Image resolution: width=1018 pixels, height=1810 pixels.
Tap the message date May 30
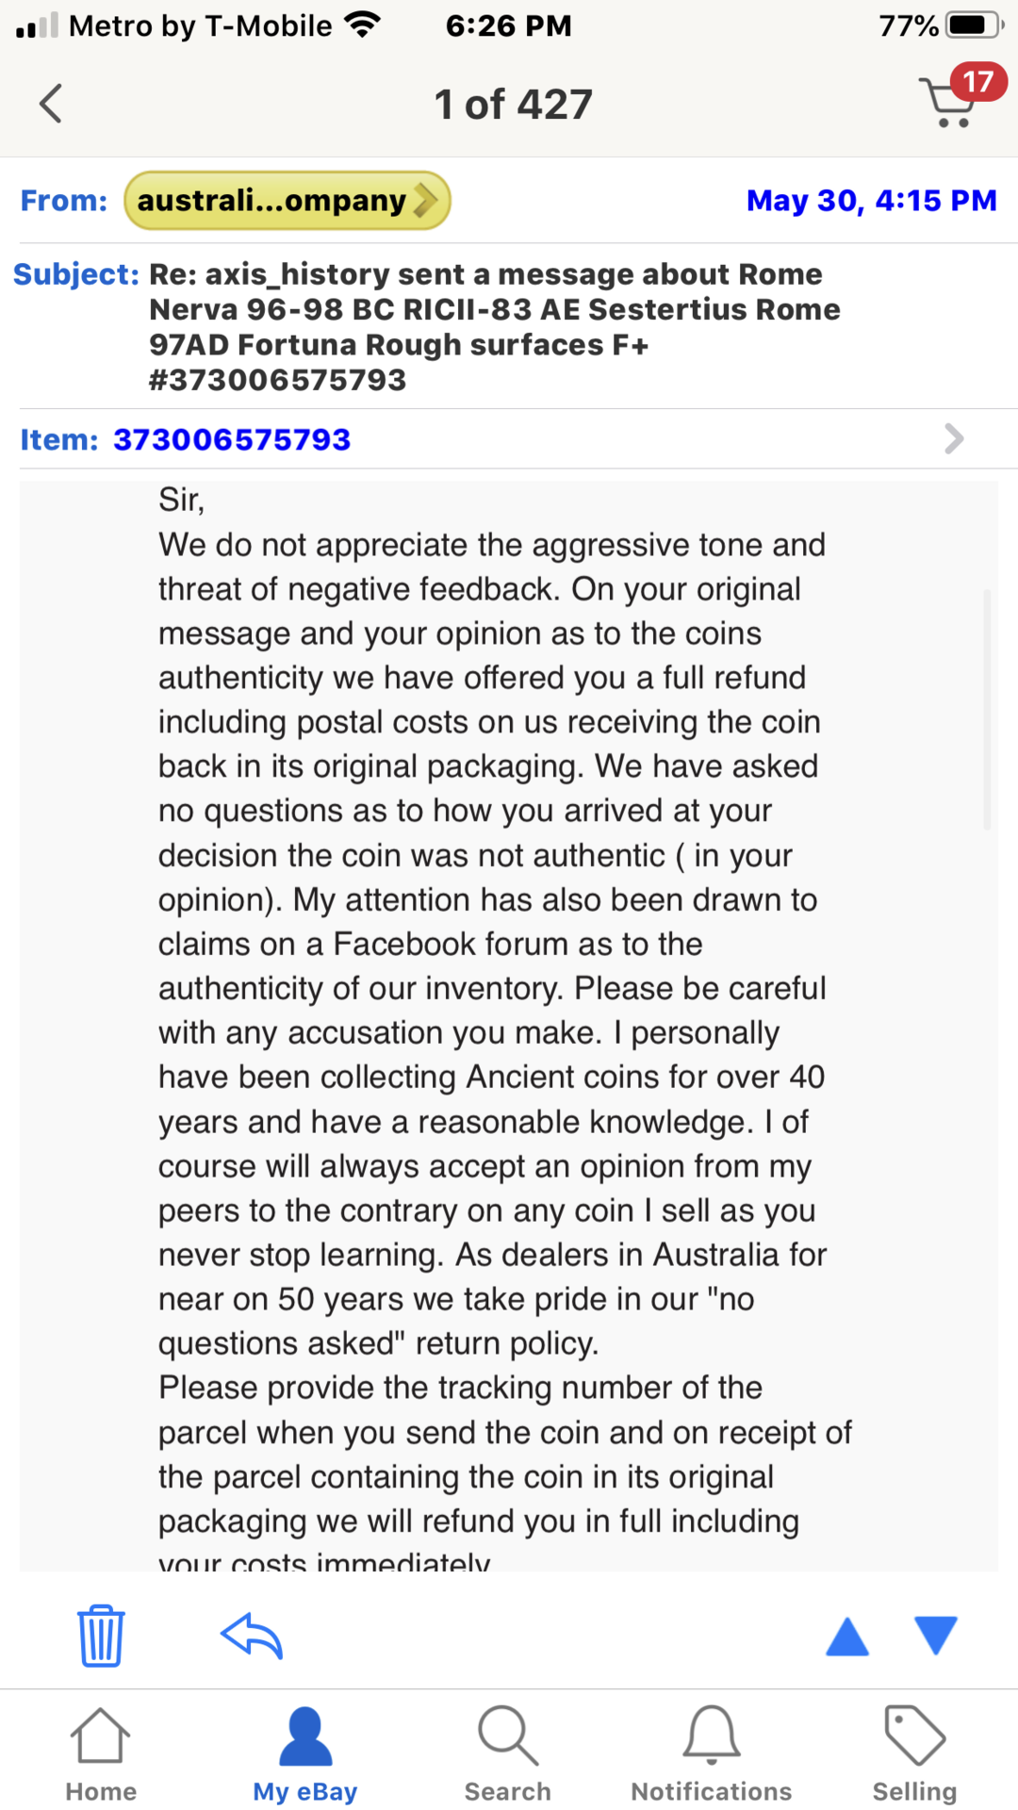coord(871,201)
